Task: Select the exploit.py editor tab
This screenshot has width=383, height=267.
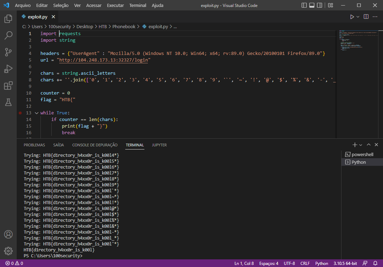Action: pyautogui.click(x=38, y=17)
